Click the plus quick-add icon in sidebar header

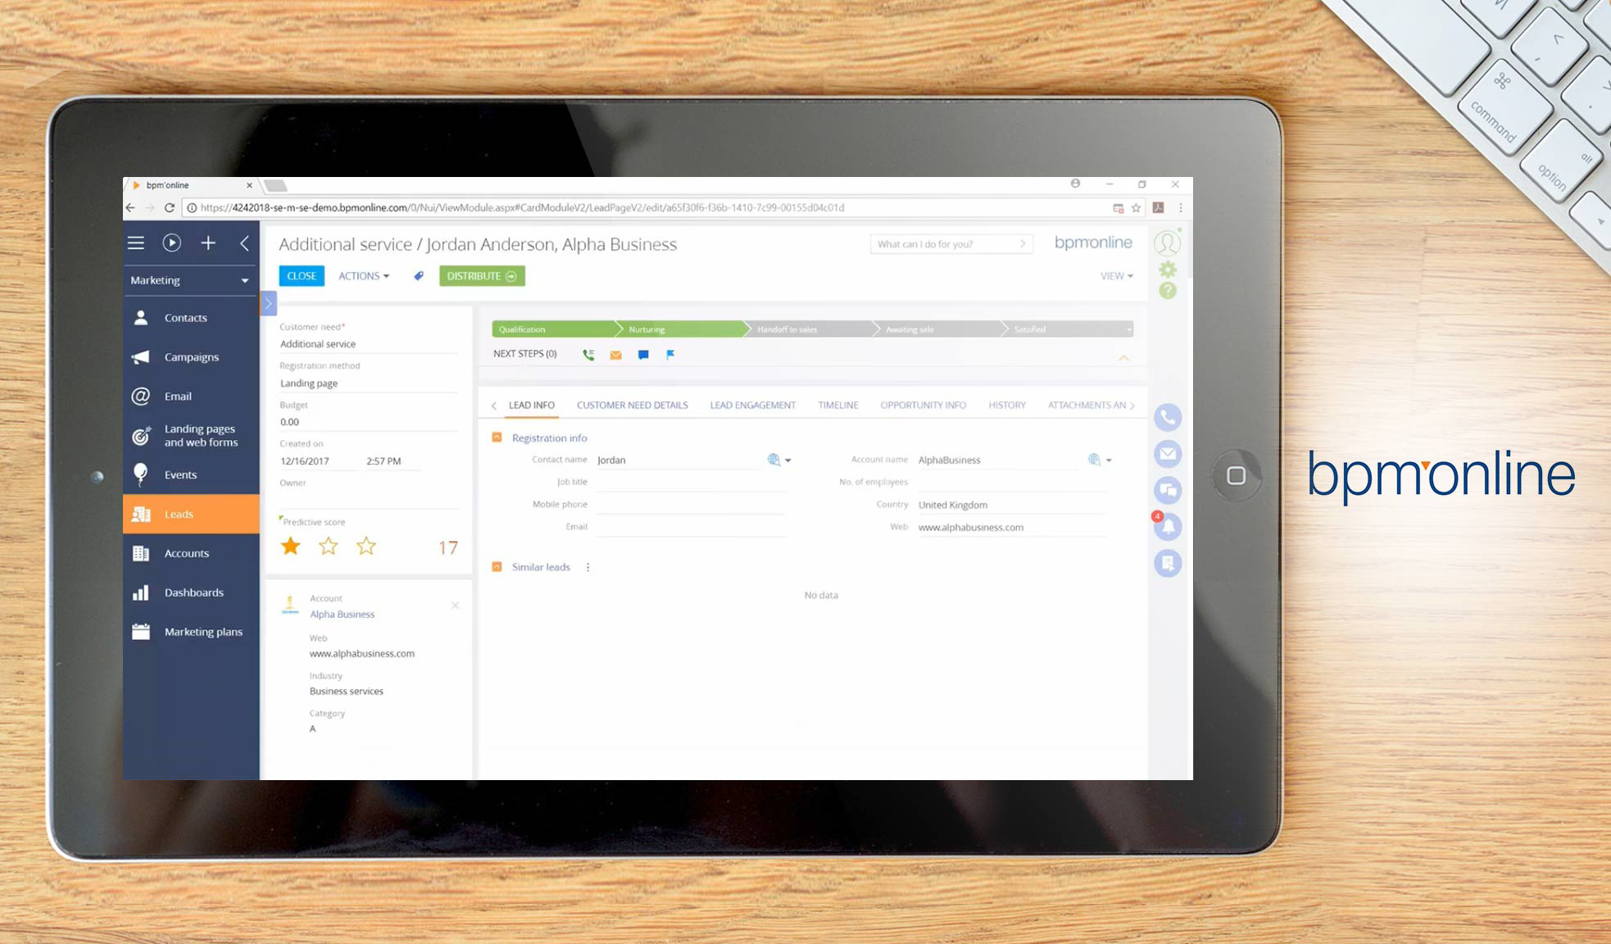(208, 243)
